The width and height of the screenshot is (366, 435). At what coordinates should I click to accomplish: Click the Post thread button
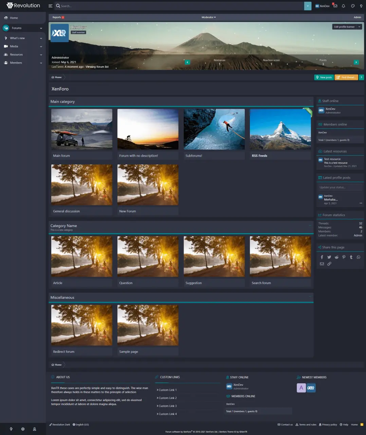pyautogui.click(x=346, y=77)
